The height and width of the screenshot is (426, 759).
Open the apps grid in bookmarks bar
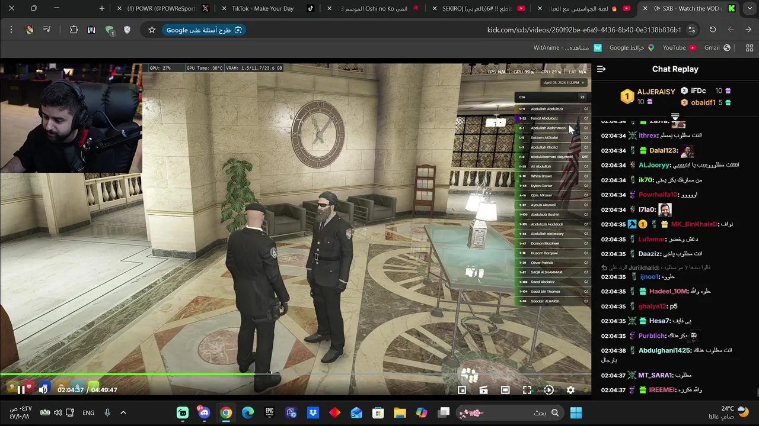[x=750, y=48]
